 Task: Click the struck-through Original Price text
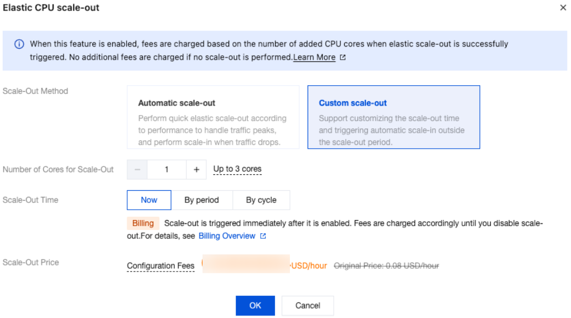(386, 266)
